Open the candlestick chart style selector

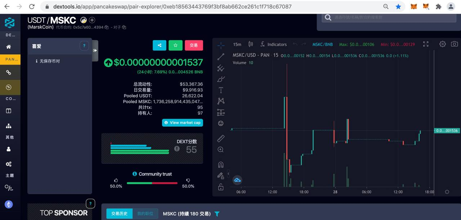click(x=251, y=44)
